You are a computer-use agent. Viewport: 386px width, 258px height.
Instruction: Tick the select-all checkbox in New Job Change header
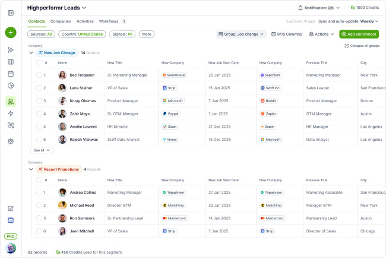[38, 62]
